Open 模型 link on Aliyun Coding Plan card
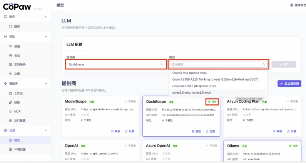306x163 pixels. [278, 131]
